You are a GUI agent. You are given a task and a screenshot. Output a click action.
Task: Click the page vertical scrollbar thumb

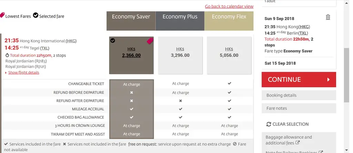coord(346,75)
